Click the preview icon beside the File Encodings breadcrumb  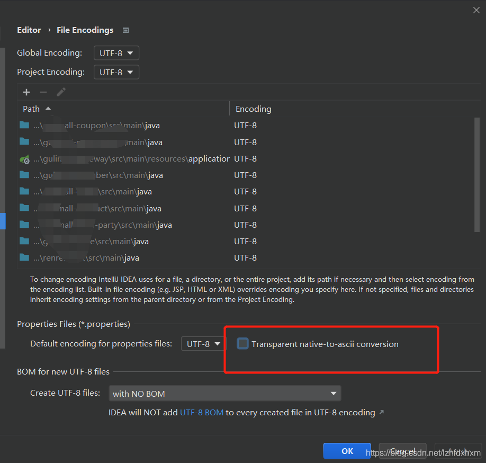pyautogui.click(x=125, y=30)
